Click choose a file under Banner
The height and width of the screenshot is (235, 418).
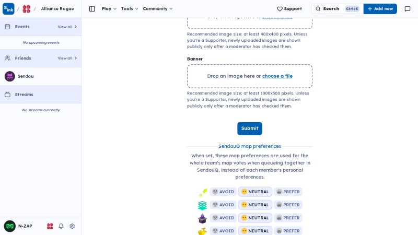pos(277,76)
